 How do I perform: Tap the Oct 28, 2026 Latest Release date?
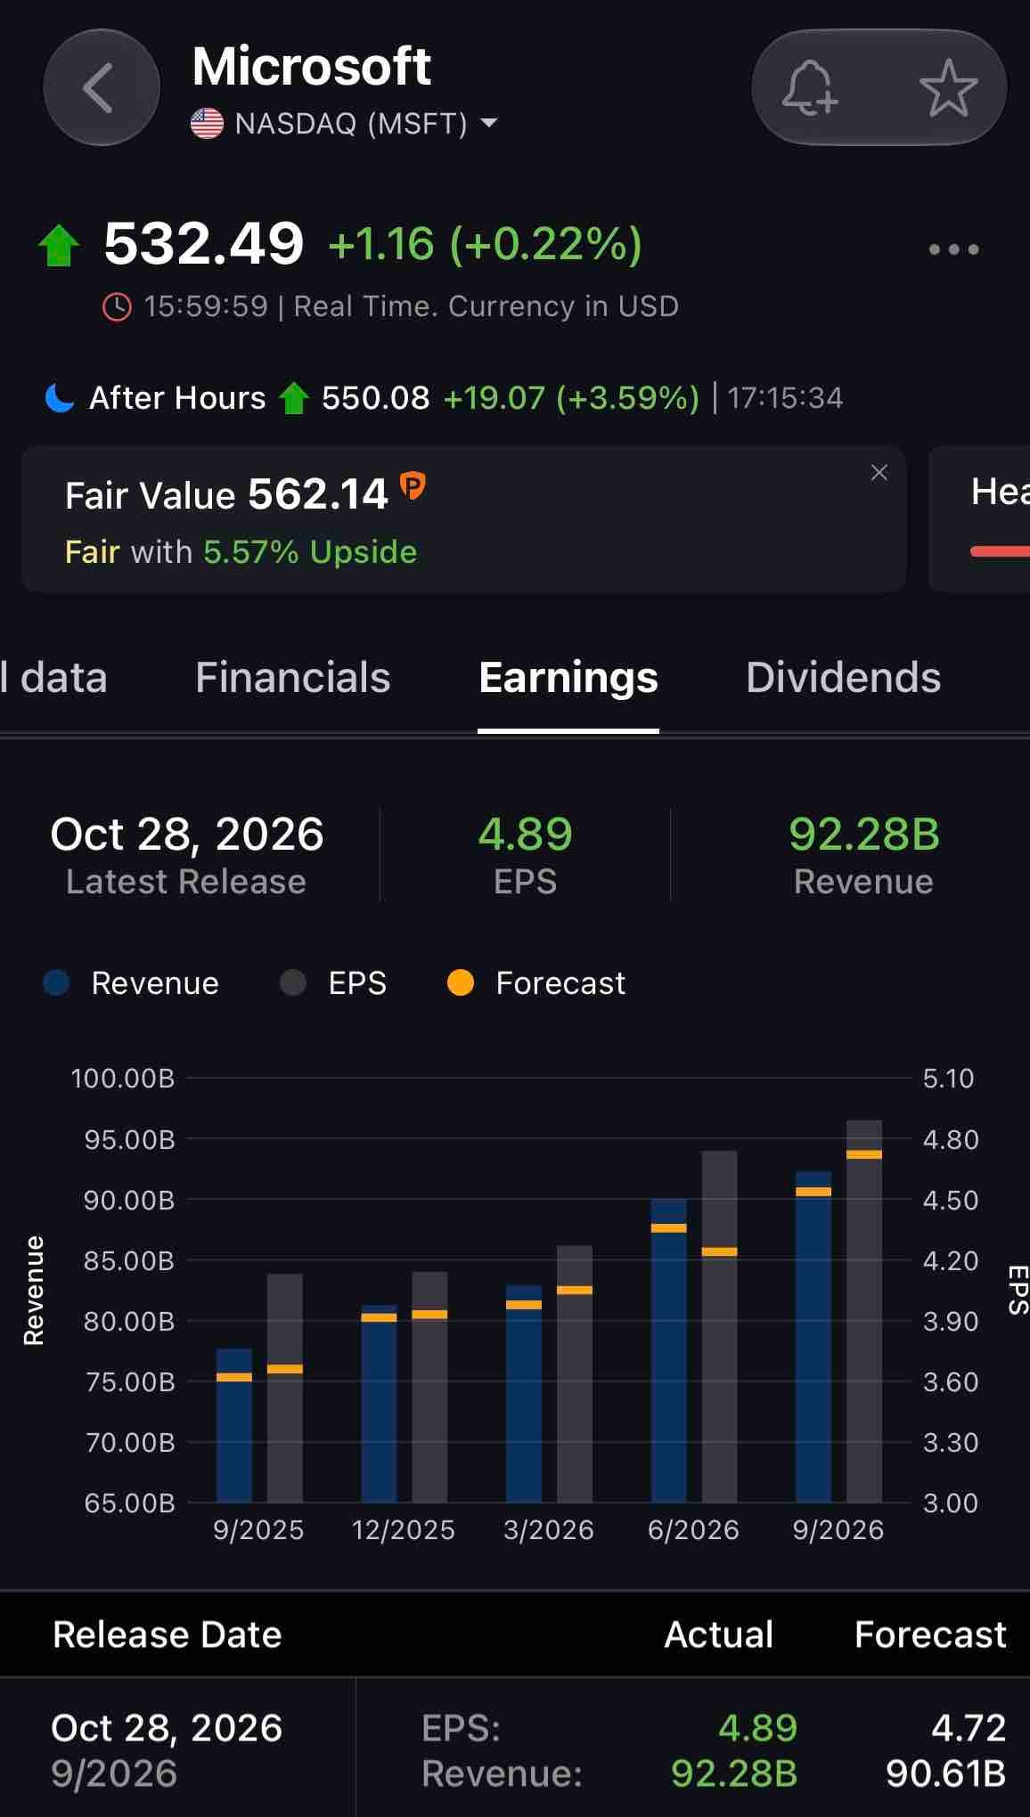[x=187, y=835]
